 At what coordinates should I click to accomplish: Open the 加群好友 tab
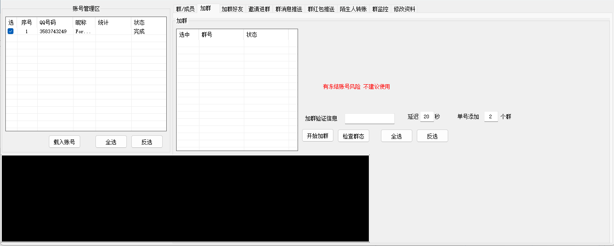coord(232,9)
